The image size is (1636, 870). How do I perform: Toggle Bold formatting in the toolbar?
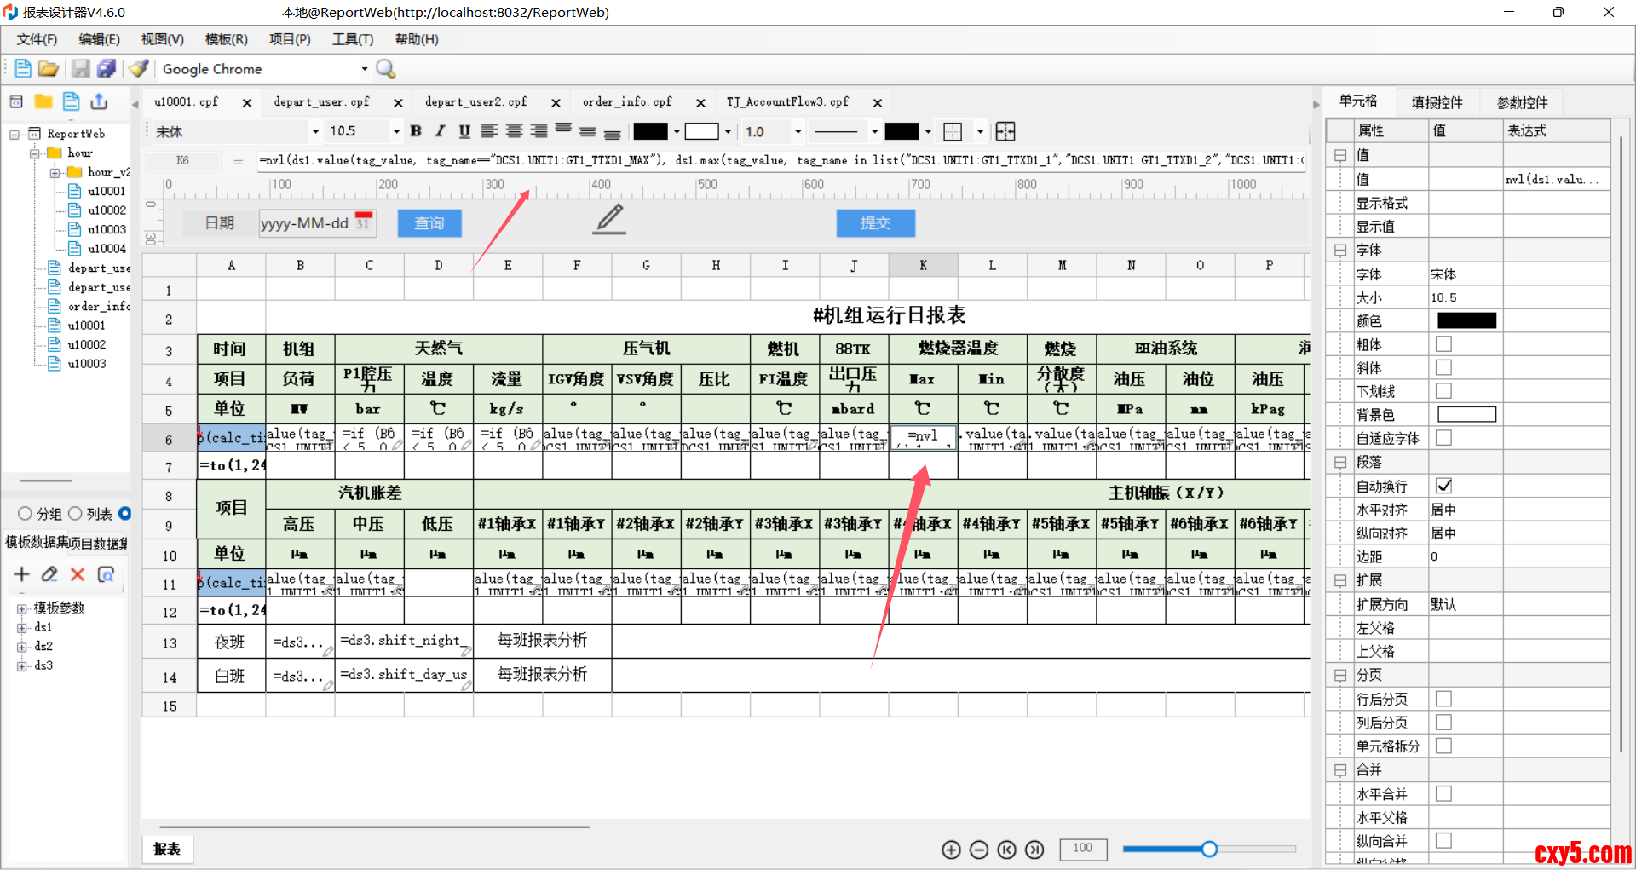pos(416,131)
